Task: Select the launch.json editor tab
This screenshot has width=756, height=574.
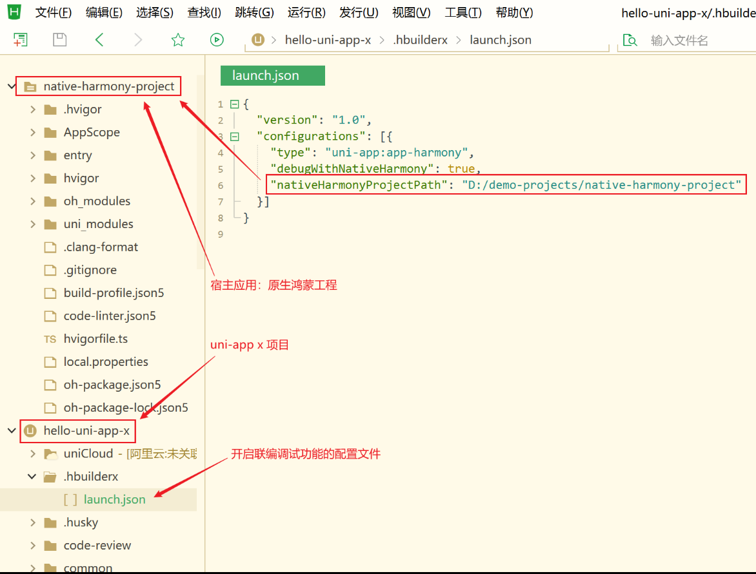Action: click(x=273, y=75)
